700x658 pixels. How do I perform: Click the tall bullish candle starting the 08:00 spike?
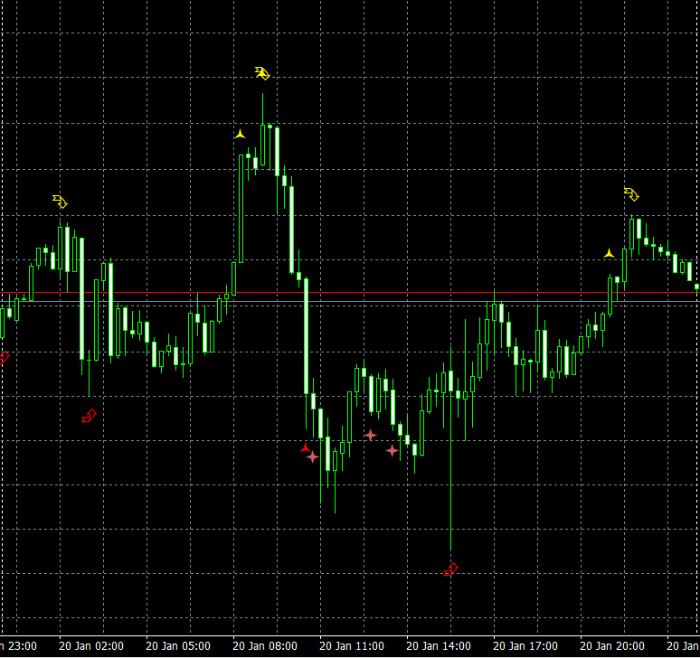[241, 209]
